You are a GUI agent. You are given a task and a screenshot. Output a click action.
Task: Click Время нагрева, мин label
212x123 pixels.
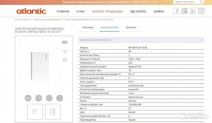(90, 70)
